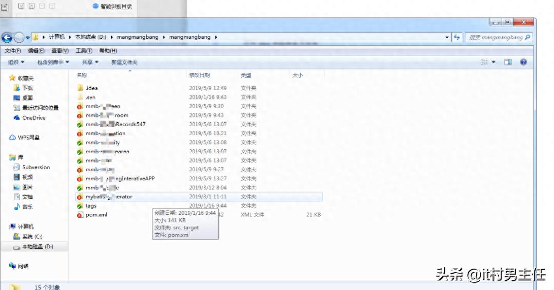Screen dimensions: 554x290
Task: Open the 编辑(E) menu
Action: tap(36, 51)
